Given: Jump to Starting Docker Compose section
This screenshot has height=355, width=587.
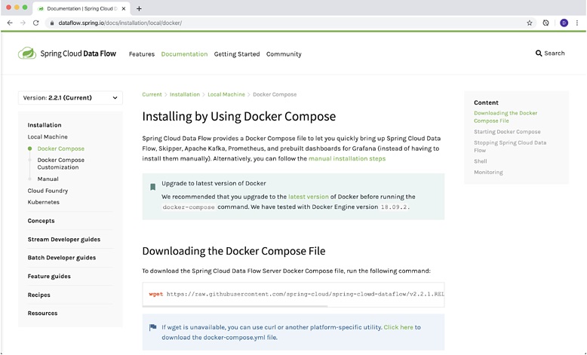Looking at the screenshot, I should tap(507, 132).
